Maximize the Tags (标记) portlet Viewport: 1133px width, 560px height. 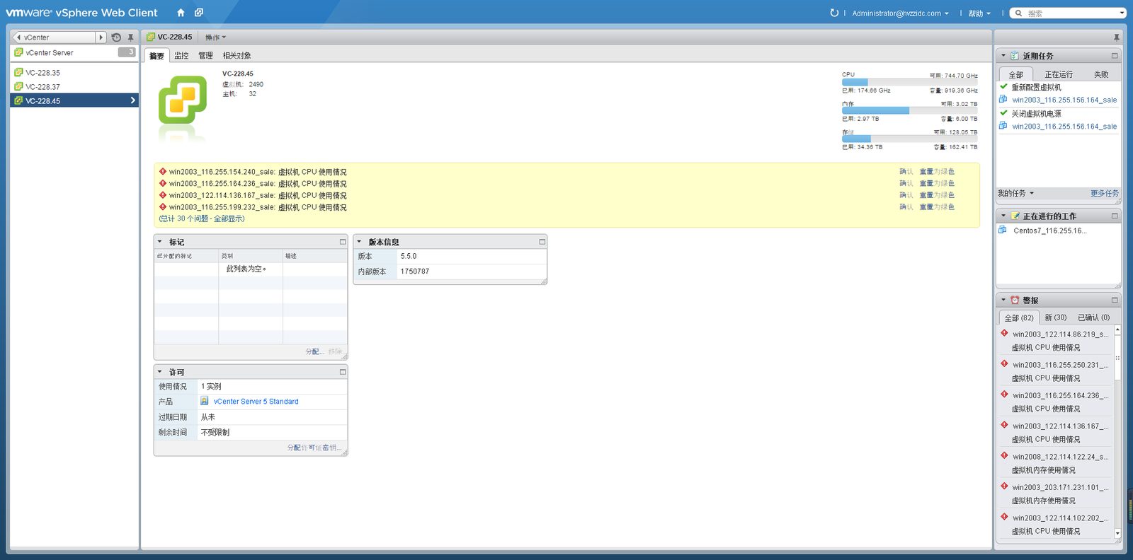coord(343,242)
